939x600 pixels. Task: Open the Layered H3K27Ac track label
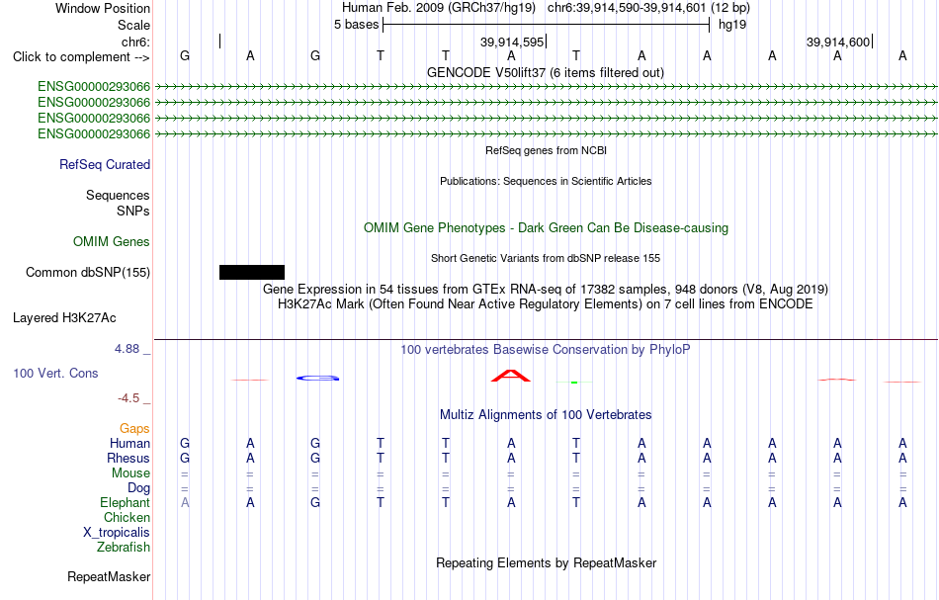64,318
